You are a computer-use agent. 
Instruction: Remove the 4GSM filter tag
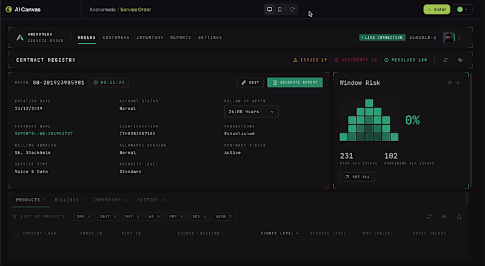(x=230, y=216)
